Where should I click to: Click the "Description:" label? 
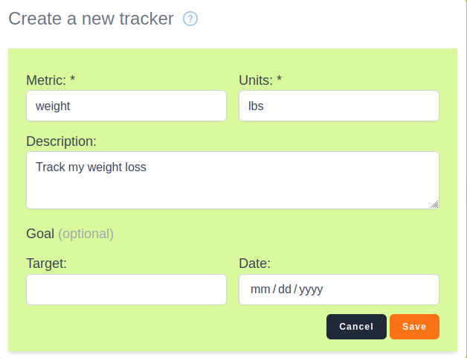61,141
